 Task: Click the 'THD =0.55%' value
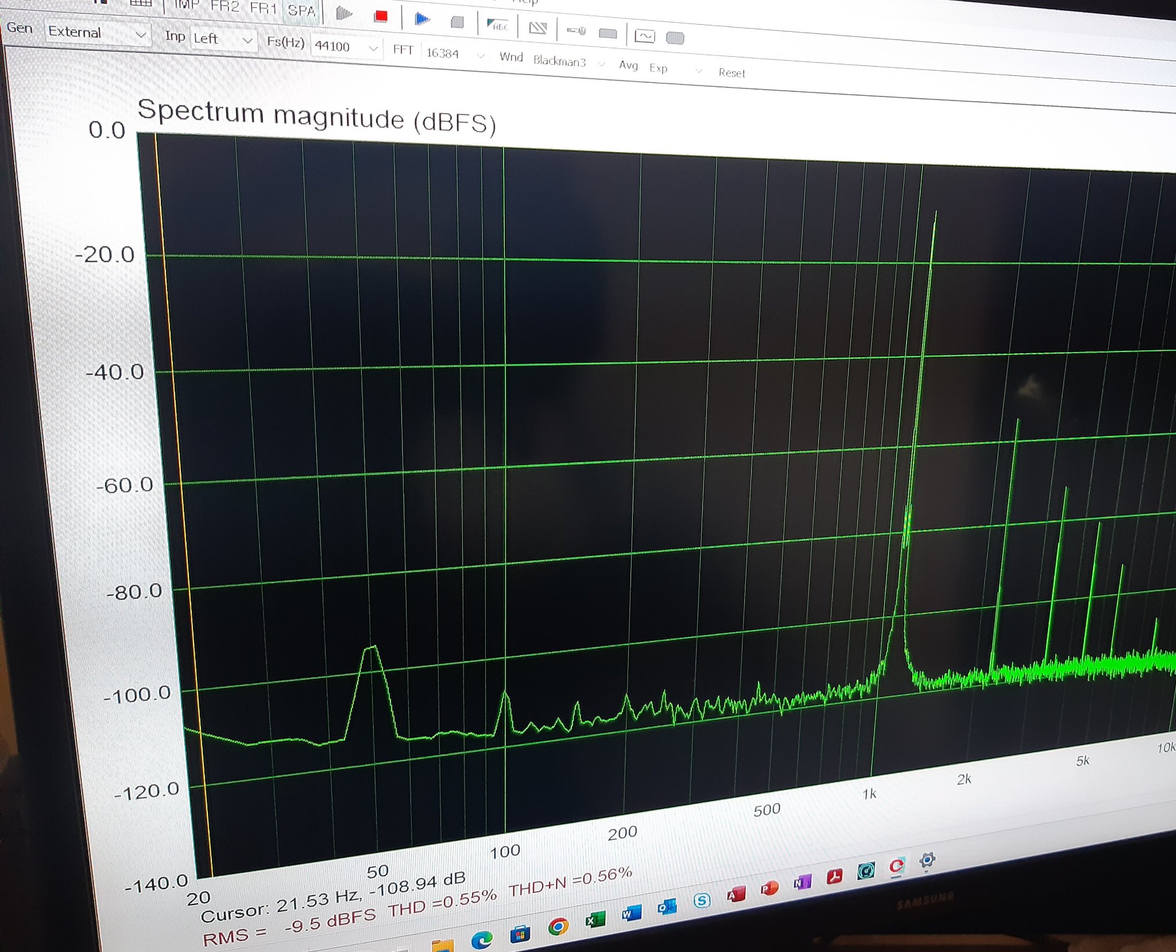coord(442,903)
